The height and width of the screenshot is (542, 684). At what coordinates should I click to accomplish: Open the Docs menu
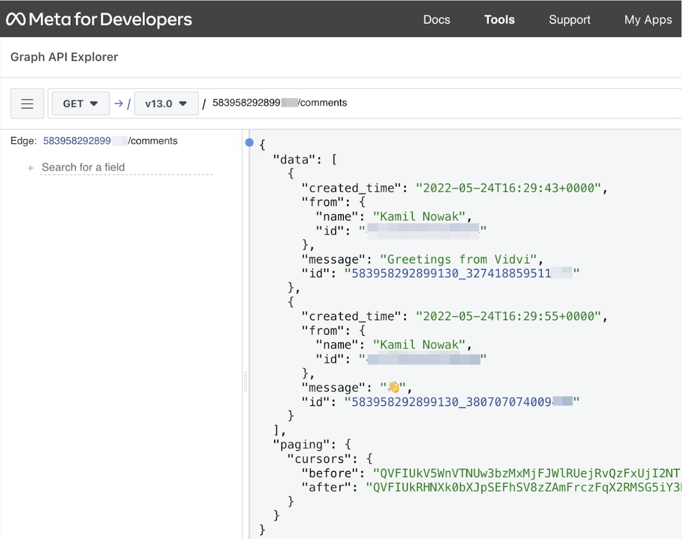436,19
